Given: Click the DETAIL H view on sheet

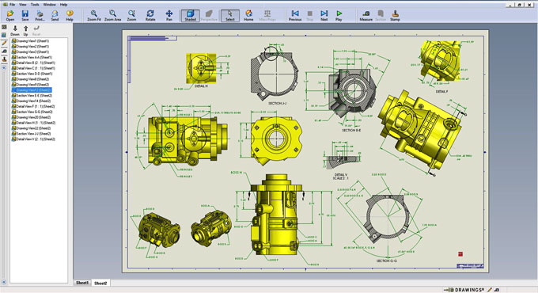Looking at the screenshot, I should (x=202, y=69).
